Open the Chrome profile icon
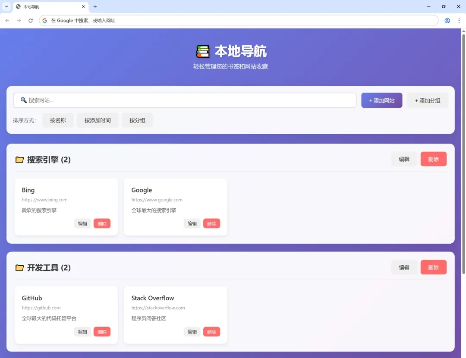 [447, 21]
